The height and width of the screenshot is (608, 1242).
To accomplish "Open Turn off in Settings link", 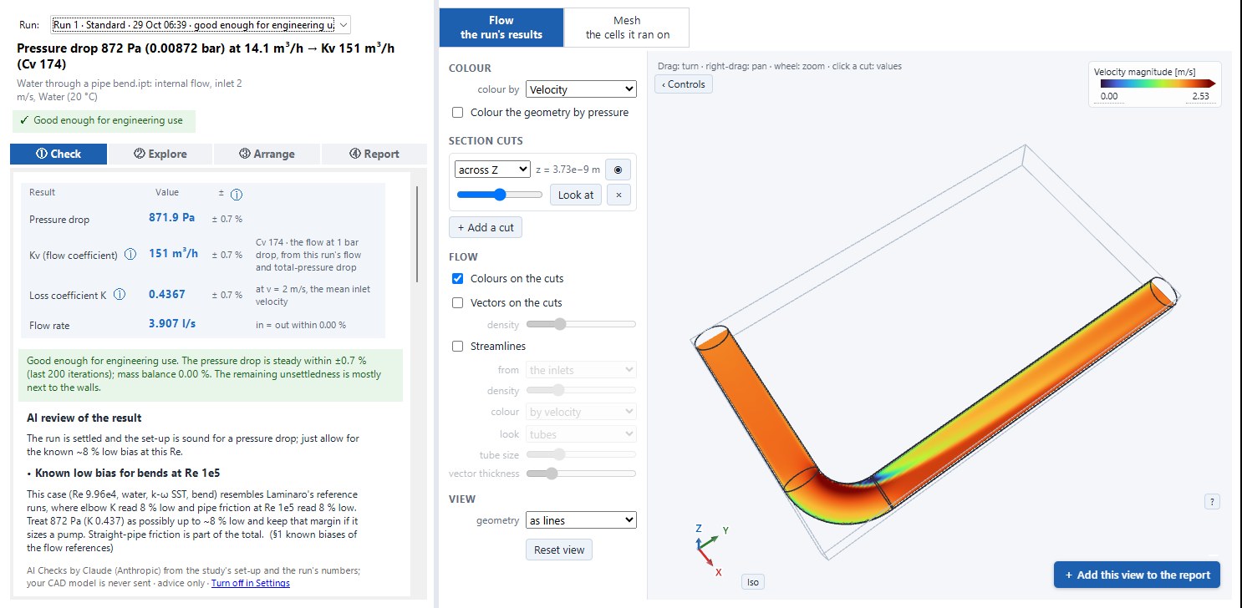I will [251, 583].
